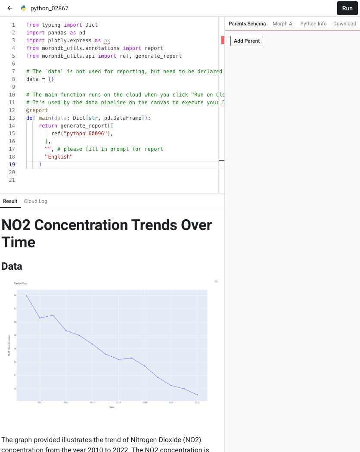
Task: Click Add Parent button
Action: 246,41
